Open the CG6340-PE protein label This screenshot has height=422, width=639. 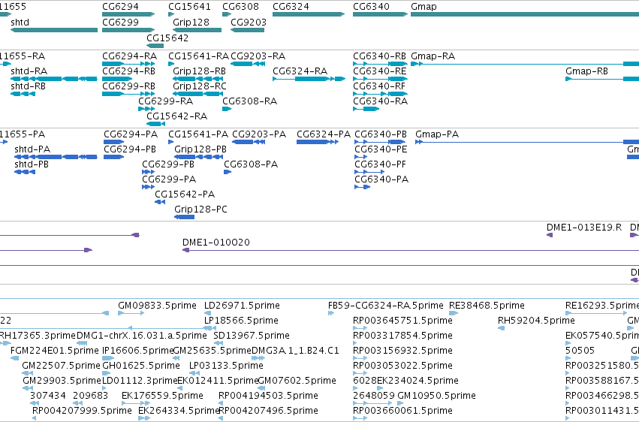[381, 149]
